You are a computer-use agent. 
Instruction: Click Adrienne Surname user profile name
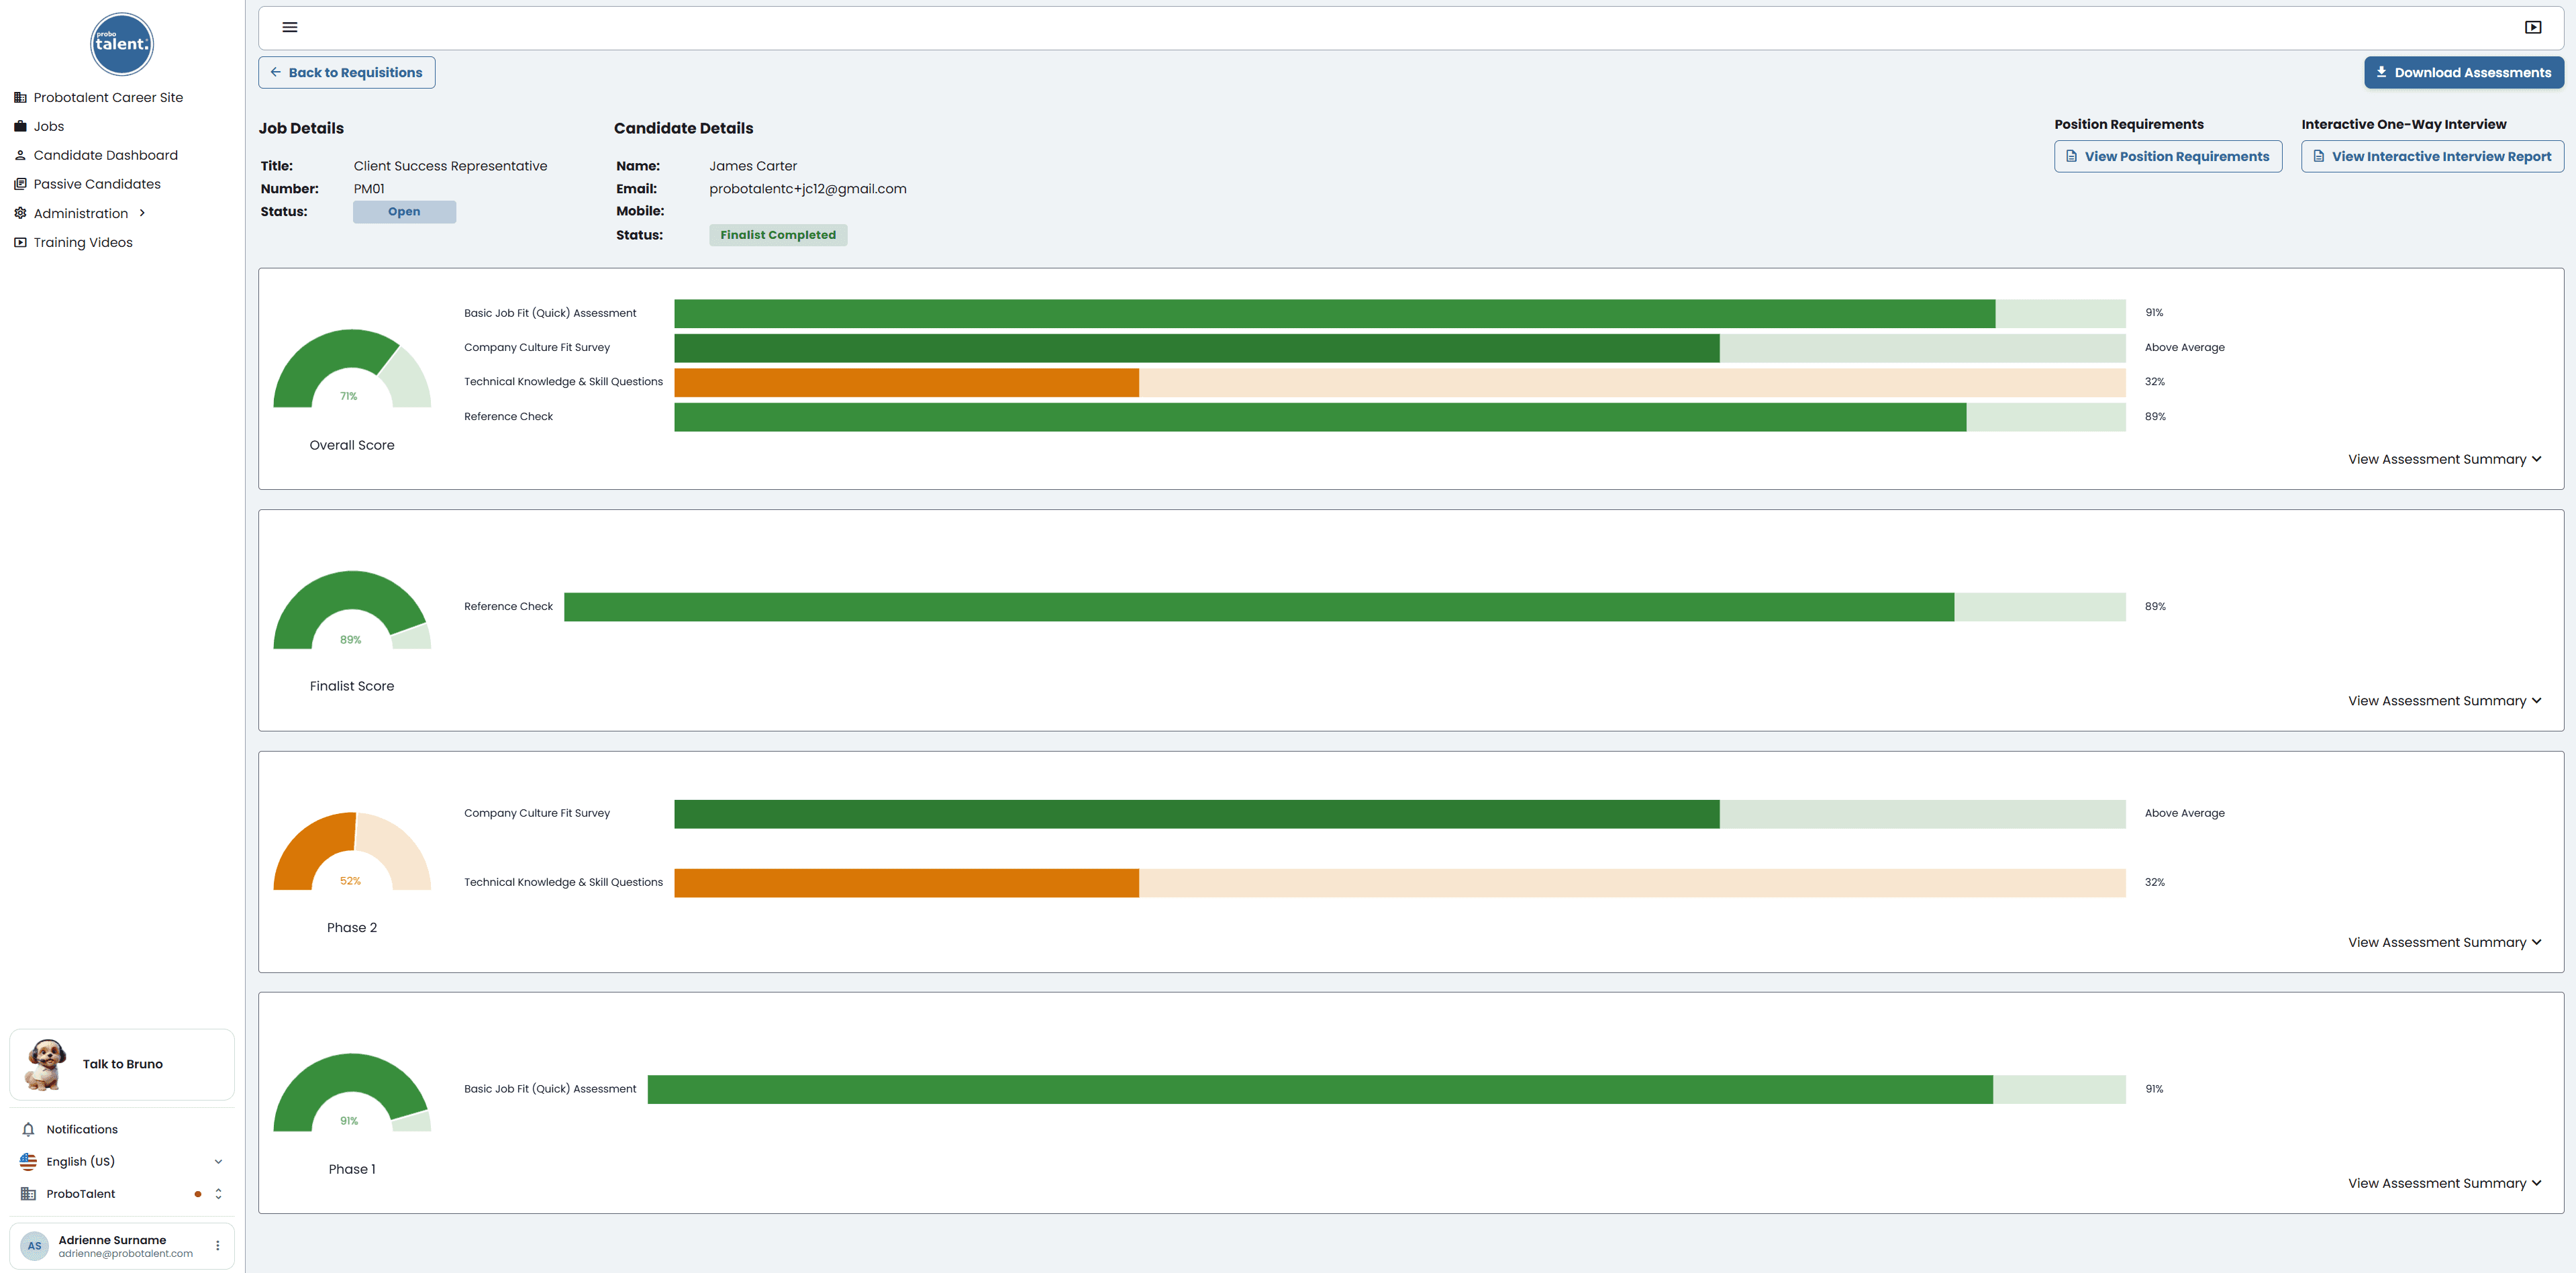(x=112, y=1240)
